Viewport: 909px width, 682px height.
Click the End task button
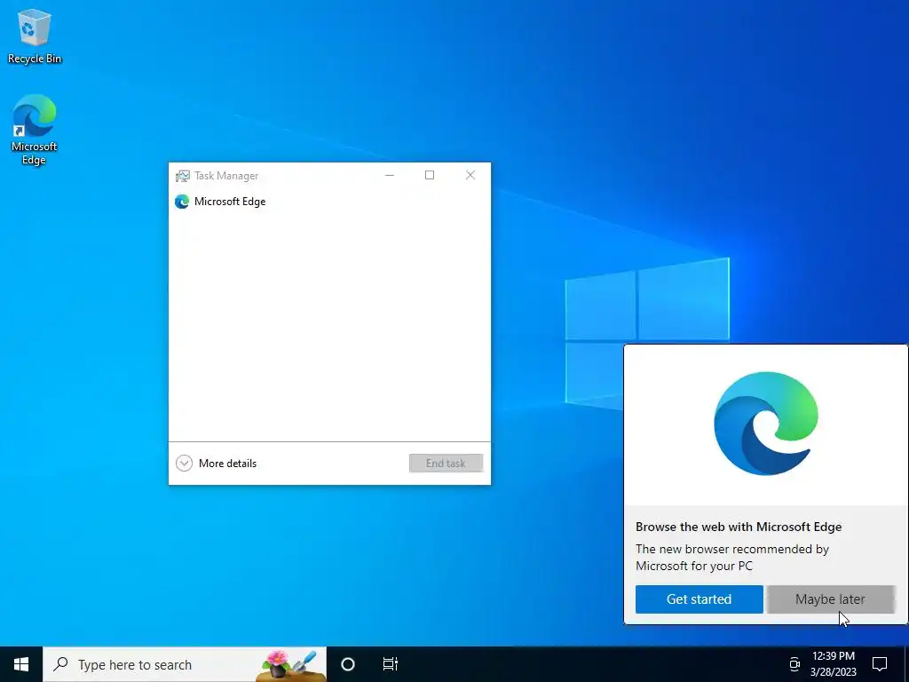click(446, 463)
